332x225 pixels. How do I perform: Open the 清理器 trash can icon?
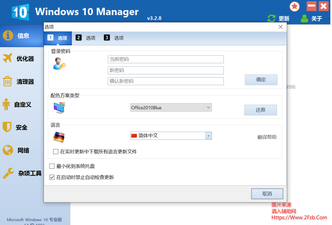click(x=7, y=81)
